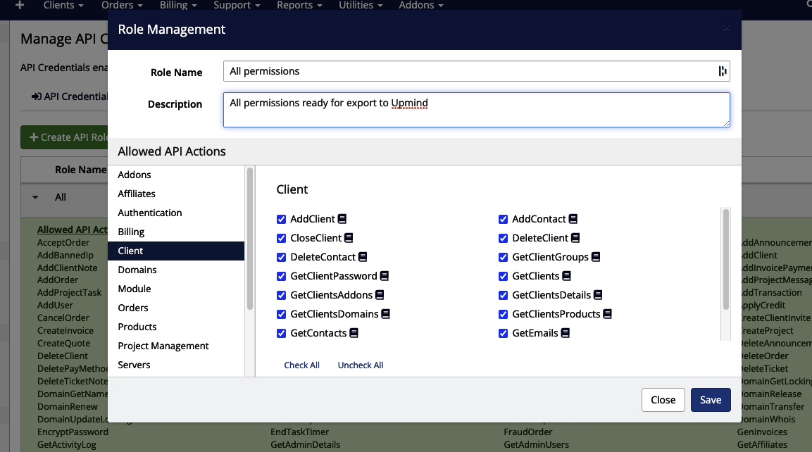This screenshot has height=452, width=812.
Task: Open the Billing dropdown menu
Action: 178,5
